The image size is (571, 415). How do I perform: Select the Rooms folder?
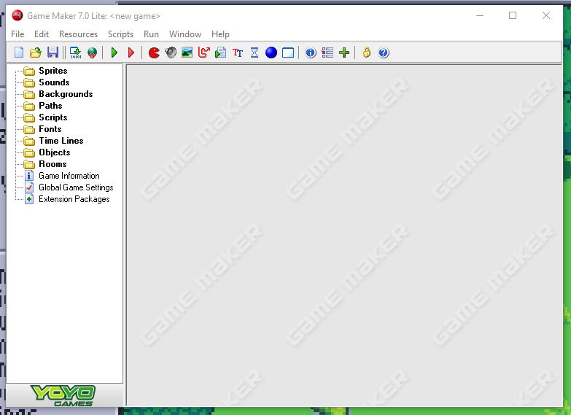click(53, 164)
